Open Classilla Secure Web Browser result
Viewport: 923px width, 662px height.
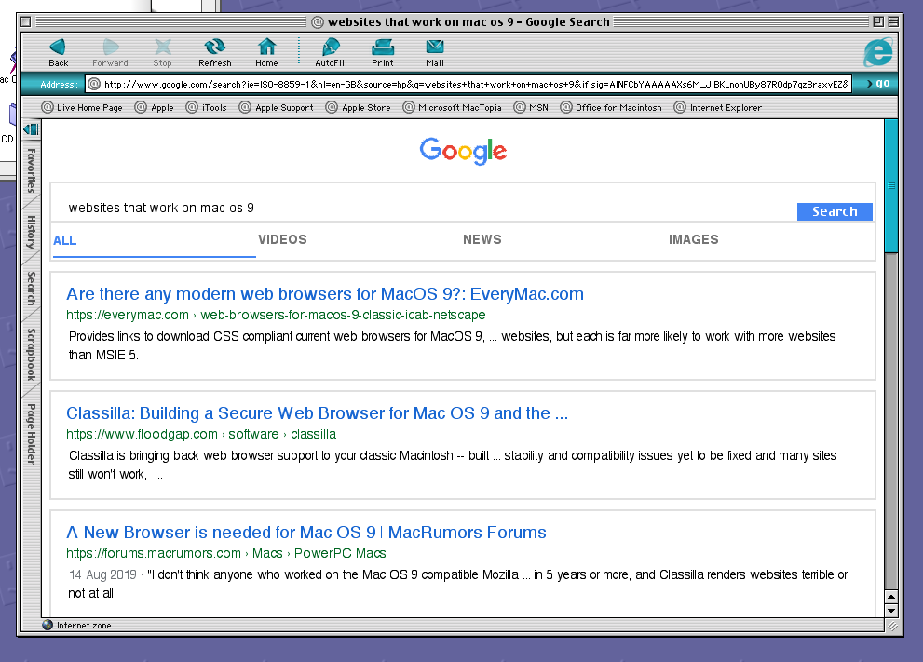318,413
